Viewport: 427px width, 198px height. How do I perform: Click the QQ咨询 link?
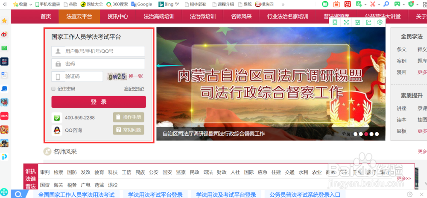[x=73, y=130]
